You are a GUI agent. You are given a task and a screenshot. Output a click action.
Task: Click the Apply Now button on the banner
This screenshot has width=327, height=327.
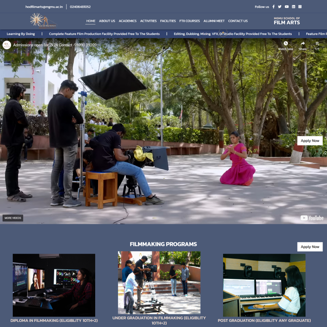point(310,141)
